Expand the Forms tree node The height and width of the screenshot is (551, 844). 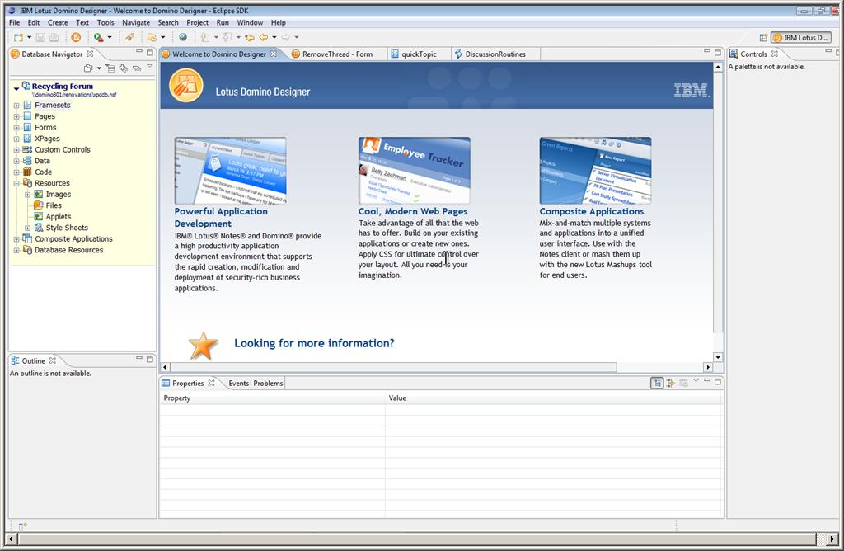(16, 128)
